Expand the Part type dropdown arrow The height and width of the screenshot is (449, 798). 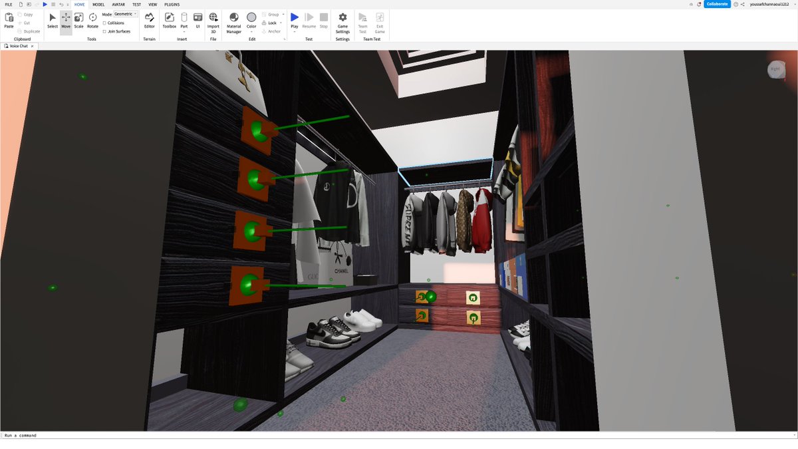[x=184, y=31]
